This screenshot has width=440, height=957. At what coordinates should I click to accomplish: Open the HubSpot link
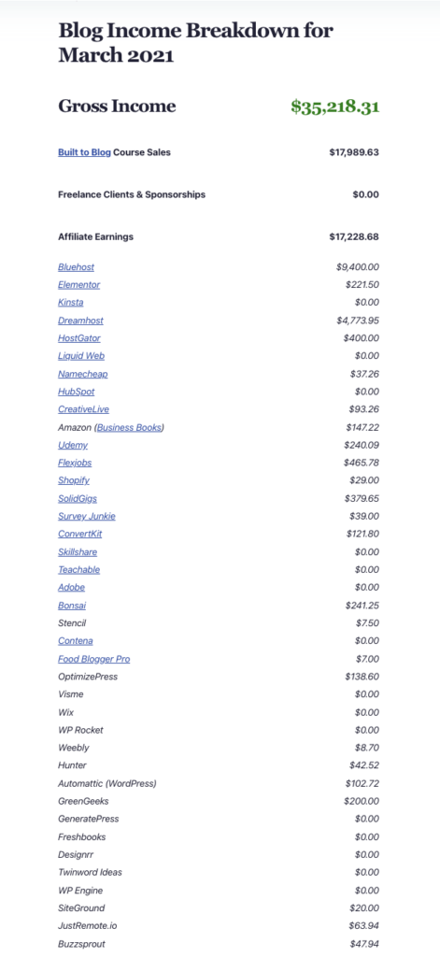coord(77,392)
